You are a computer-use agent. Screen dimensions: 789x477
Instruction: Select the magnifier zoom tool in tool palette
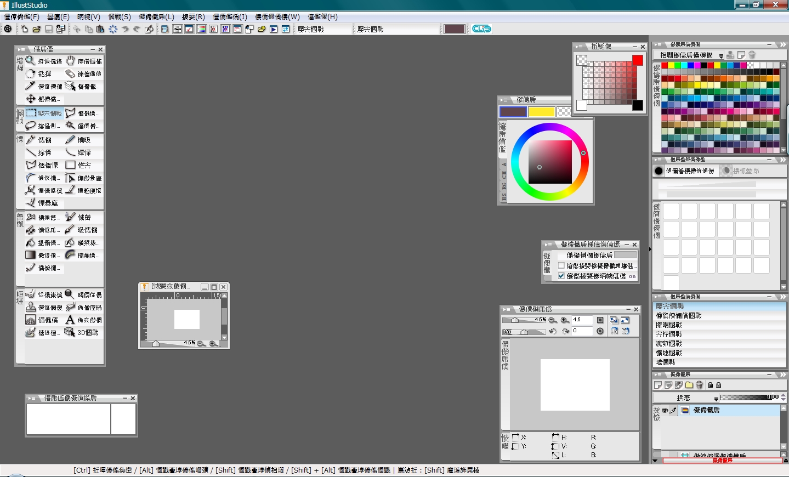[31, 61]
